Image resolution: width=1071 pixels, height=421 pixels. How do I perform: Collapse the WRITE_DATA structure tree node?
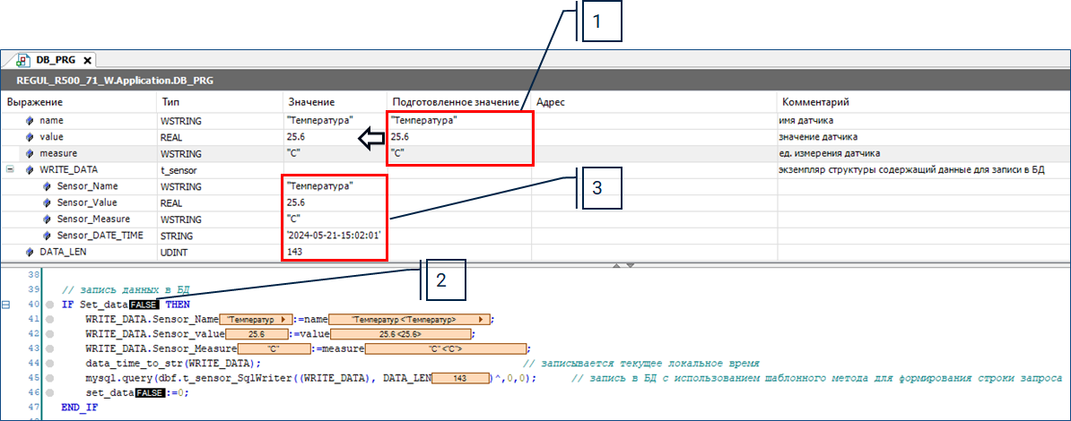coord(10,169)
